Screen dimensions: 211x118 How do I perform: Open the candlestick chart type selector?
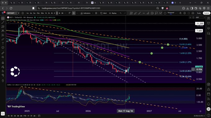point(74,13)
